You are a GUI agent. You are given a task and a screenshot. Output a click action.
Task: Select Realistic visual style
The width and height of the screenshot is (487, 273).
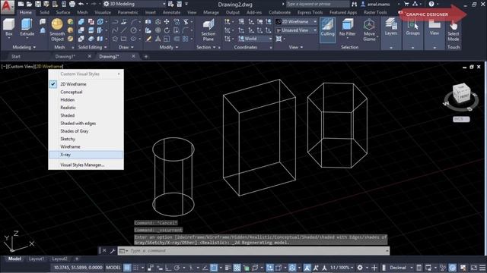click(x=86, y=108)
